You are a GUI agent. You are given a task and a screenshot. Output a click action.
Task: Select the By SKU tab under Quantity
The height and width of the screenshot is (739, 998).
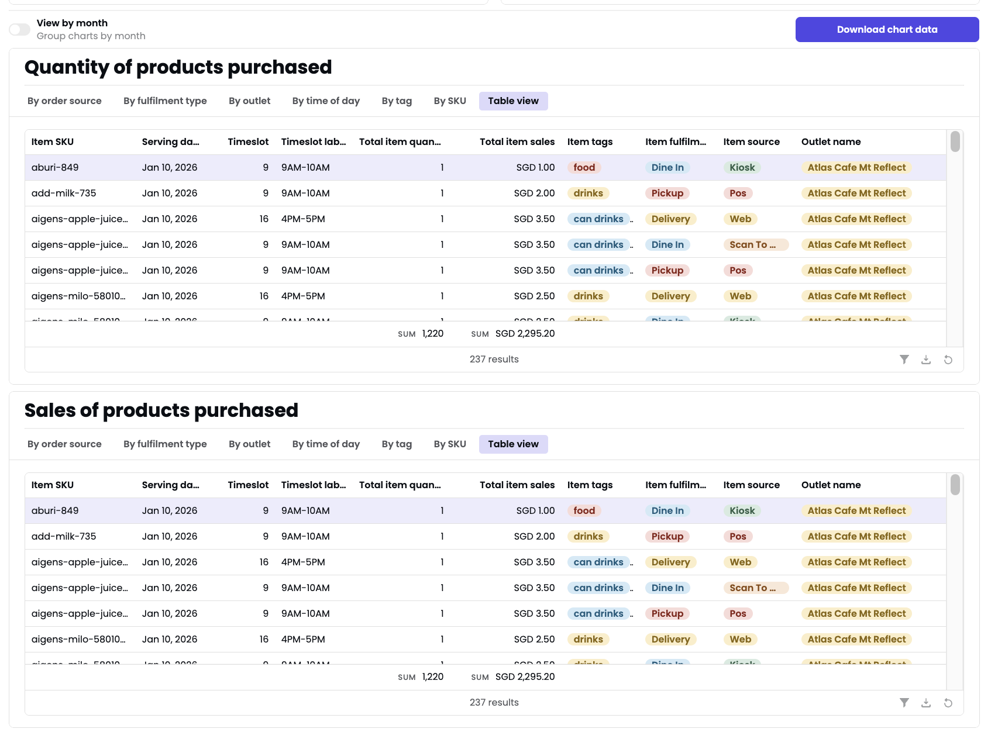tap(449, 101)
